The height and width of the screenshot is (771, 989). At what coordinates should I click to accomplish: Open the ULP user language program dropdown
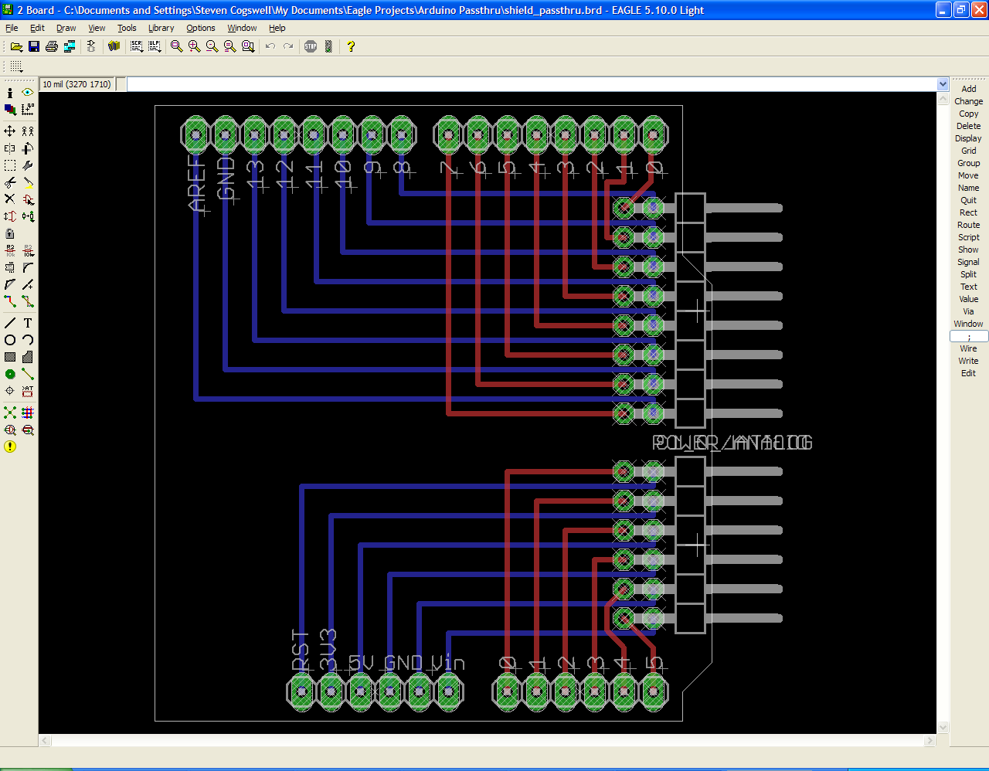[x=155, y=46]
